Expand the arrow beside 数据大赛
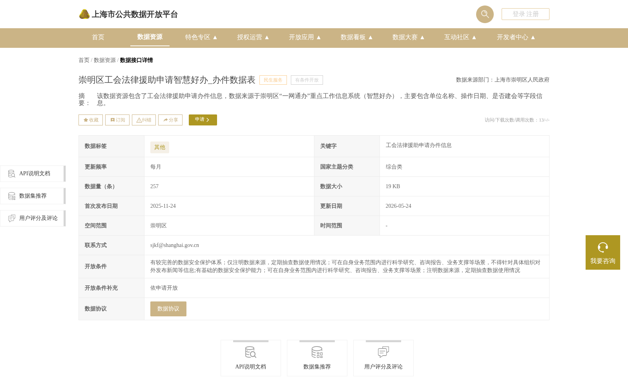628x392 pixels. (422, 37)
